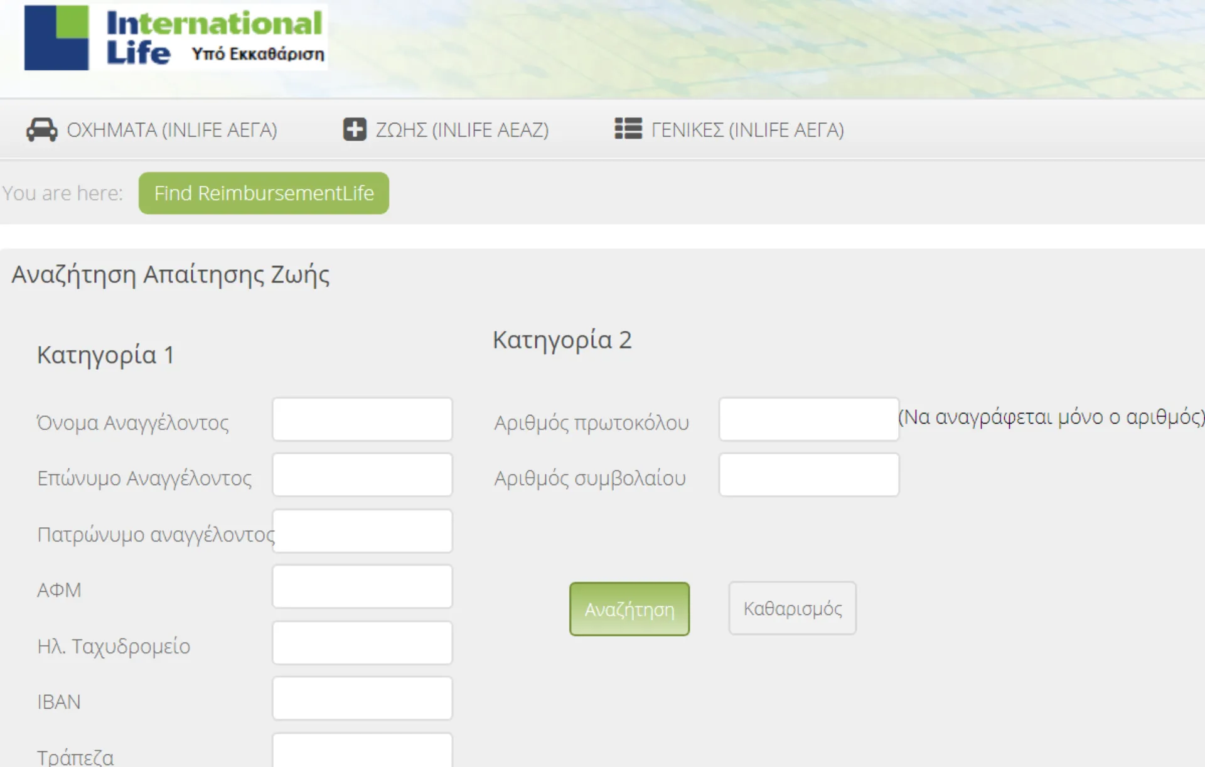
Task: Click the Τράπεζα input field
Action: pos(362,752)
